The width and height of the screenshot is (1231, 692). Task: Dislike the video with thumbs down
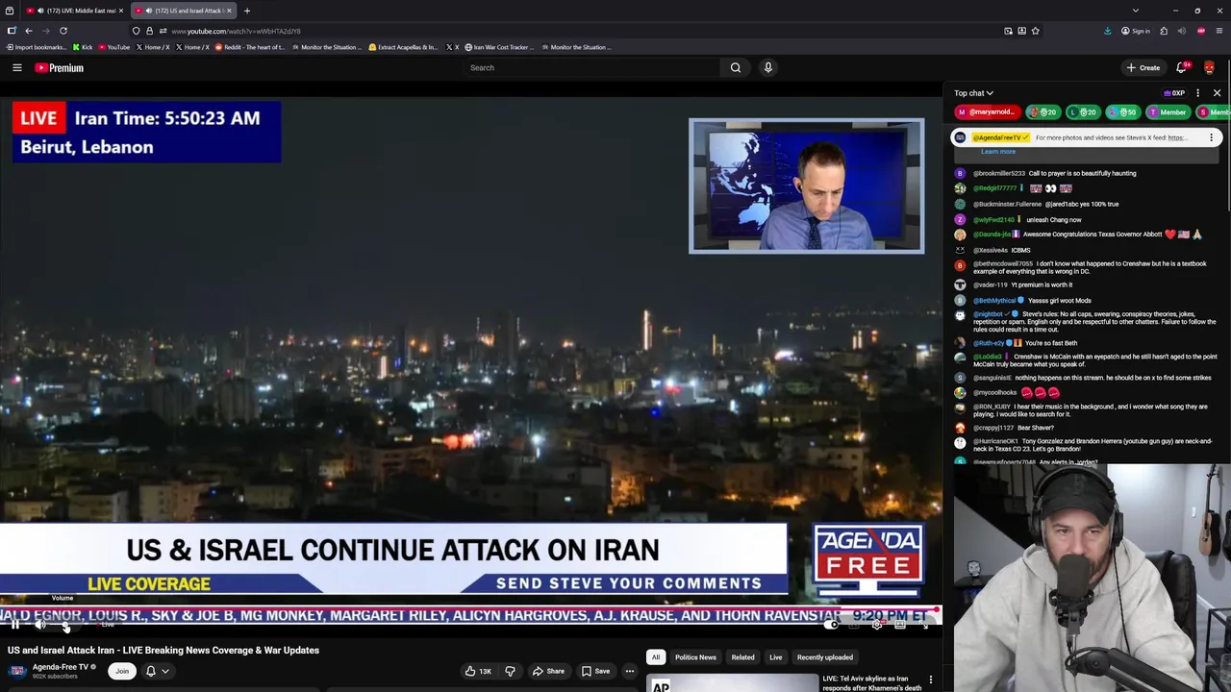[511, 671]
